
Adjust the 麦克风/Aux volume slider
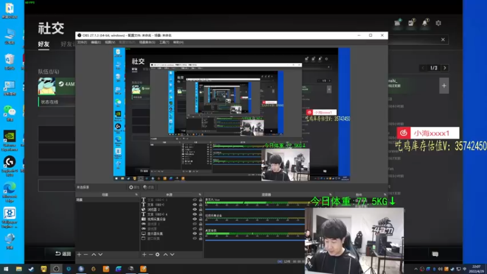(254, 209)
